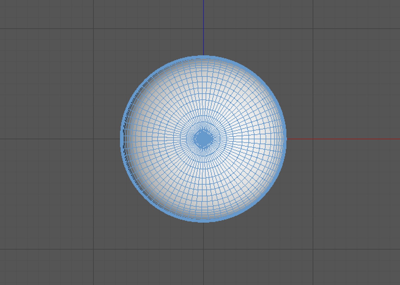Viewport: 400px width, 285px height.
Task: Click the sphere's dense center pole vertex
Action: point(203,139)
